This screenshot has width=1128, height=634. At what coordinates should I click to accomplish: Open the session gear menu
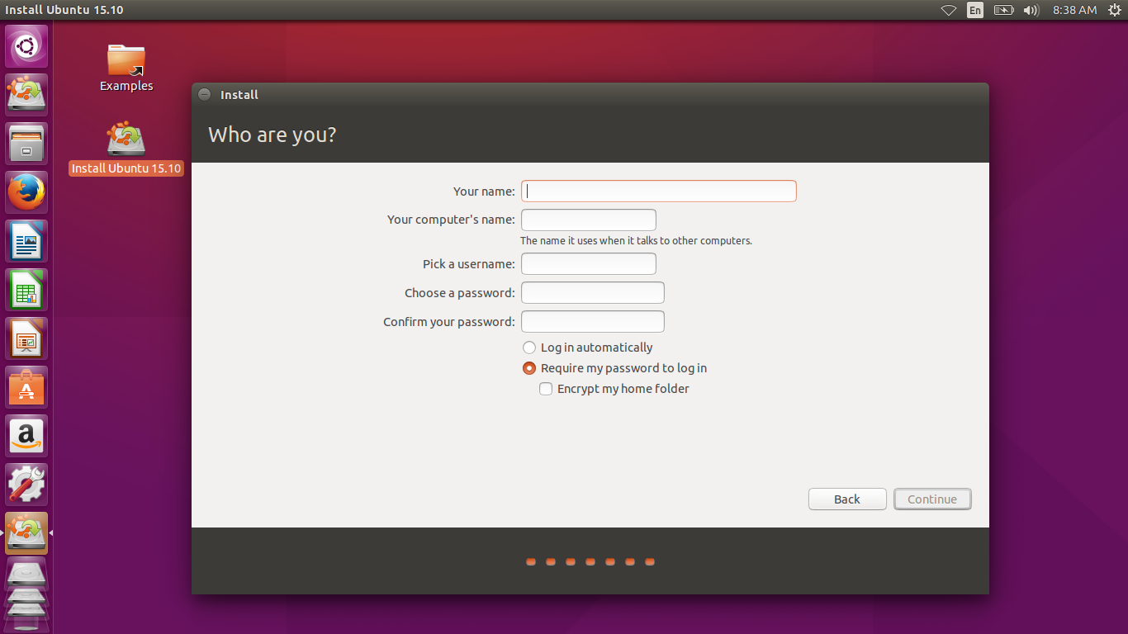point(1115,10)
